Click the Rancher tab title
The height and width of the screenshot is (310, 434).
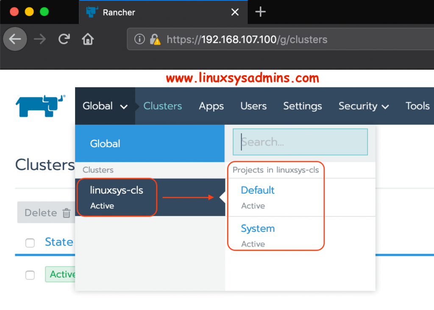pos(119,12)
